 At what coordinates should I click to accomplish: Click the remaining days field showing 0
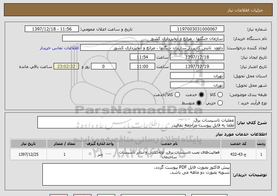click(x=104, y=67)
